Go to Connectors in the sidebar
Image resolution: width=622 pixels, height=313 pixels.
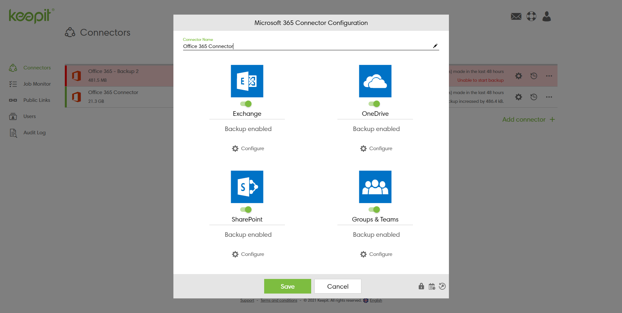coord(30,68)
